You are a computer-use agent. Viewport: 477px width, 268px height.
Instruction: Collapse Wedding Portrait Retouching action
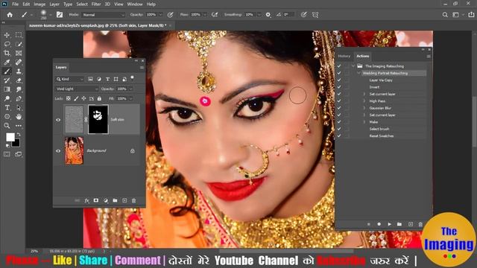(x=358, y=73)
